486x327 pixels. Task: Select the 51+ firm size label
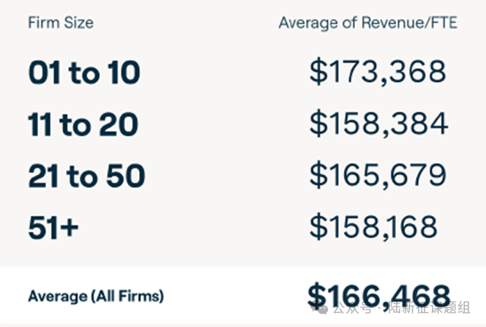[53, 228]
